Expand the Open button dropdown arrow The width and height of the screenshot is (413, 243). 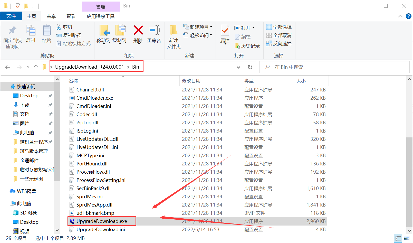(253, 27)
